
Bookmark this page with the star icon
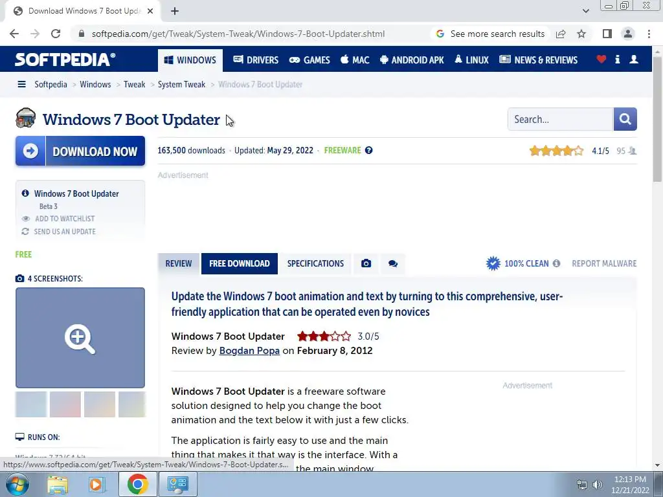(581, 34)
